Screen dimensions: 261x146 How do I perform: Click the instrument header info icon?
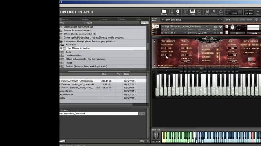221,26
